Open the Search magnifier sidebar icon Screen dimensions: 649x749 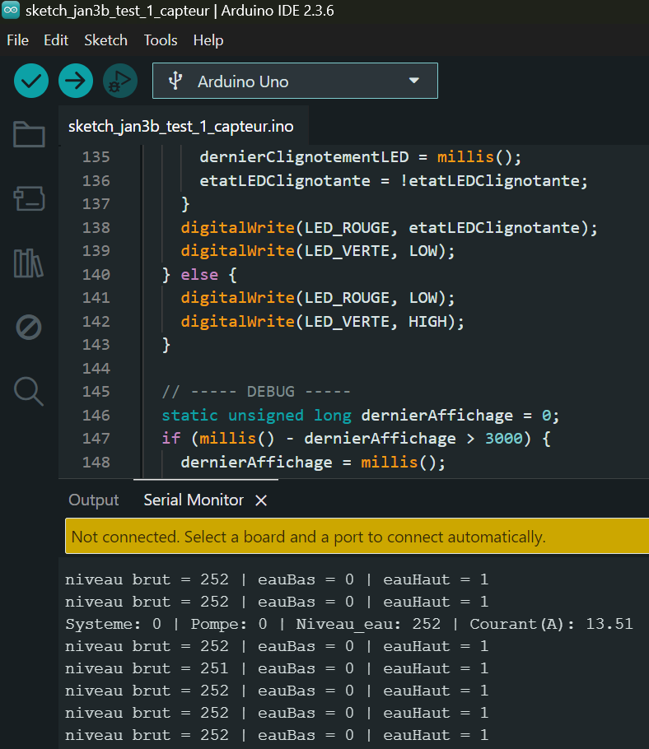pos(29,392)
